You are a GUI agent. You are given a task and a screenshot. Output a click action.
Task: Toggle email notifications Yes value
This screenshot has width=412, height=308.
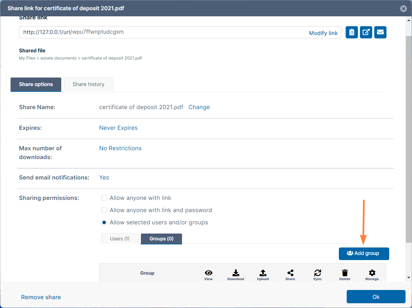(104, 177)
